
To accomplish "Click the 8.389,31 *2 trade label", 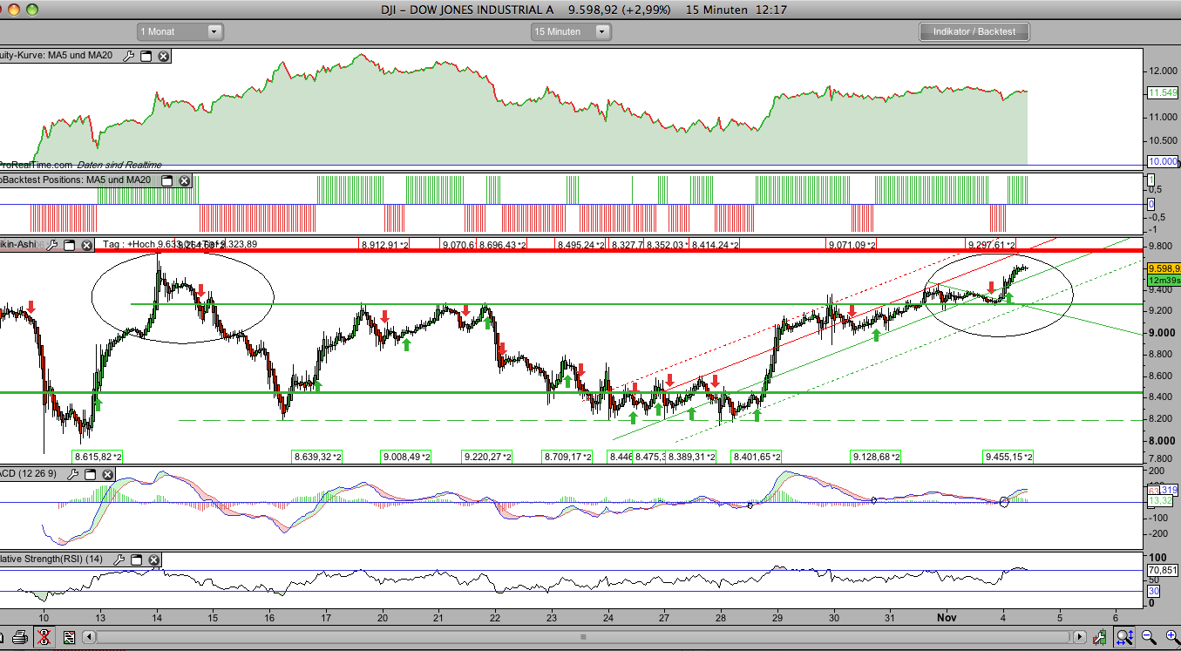I will point(691,457).
